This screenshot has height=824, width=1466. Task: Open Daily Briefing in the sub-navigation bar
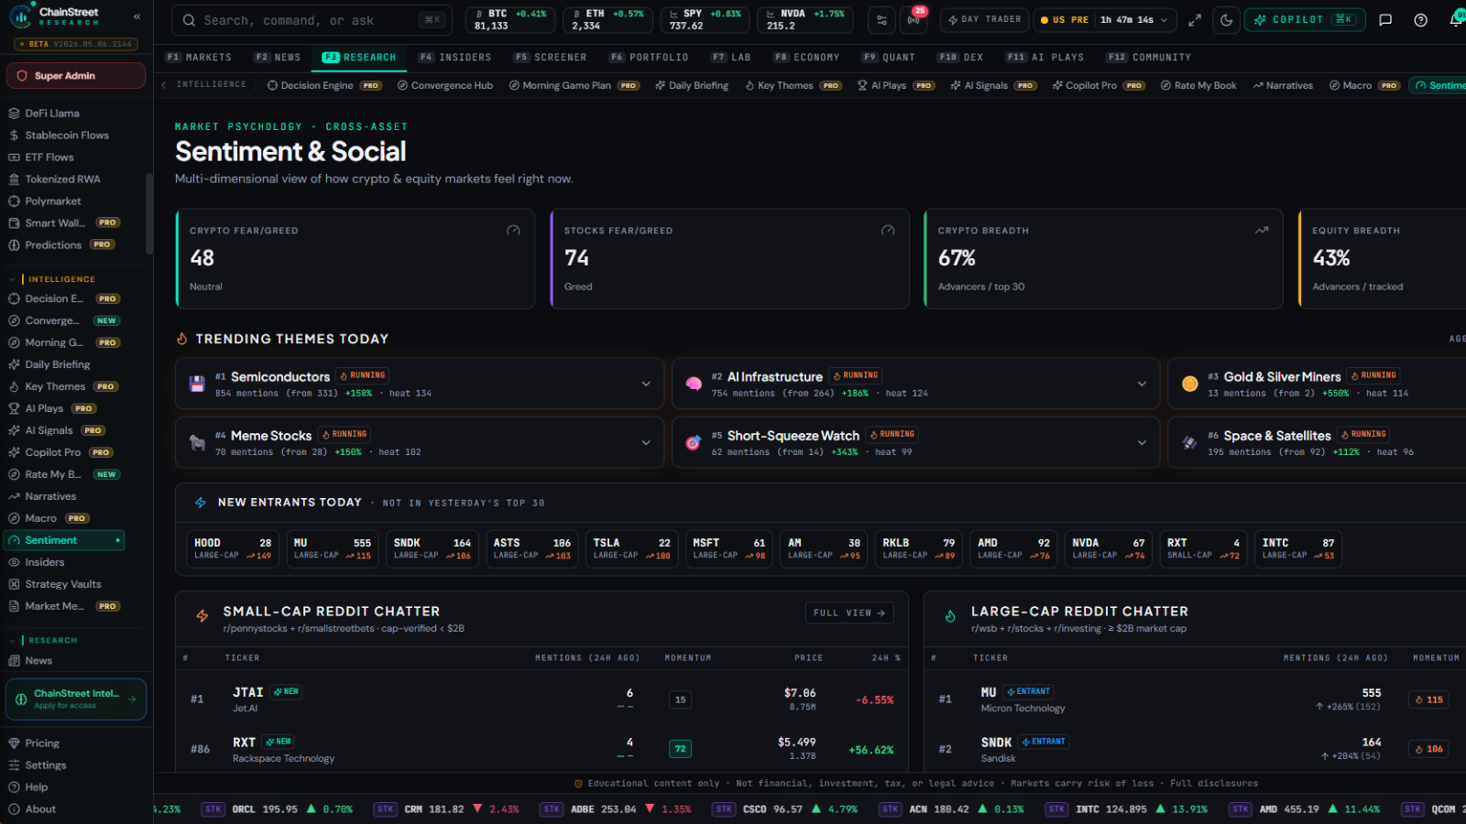(692, 85)
